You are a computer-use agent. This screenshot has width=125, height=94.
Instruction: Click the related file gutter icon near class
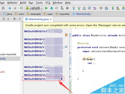tap(66, 35)
